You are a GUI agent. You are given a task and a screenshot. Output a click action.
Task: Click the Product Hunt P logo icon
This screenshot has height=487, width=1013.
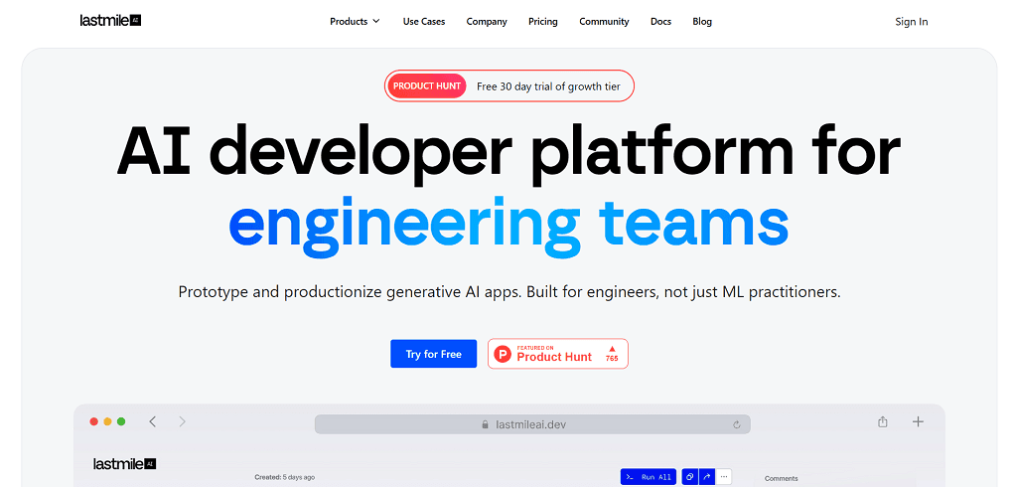click(503, 354)
